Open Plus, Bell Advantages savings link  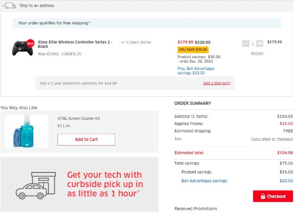(196, 71)
